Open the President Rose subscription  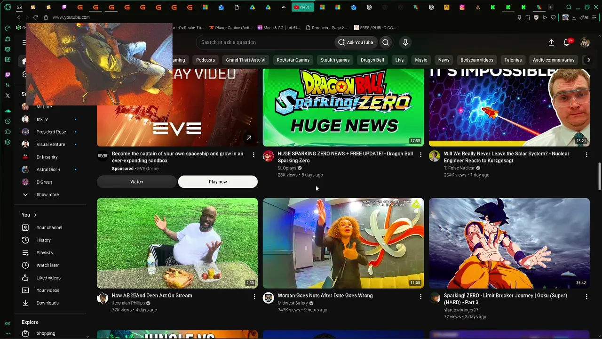(51, 132)
